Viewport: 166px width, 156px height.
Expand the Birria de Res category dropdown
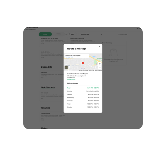click(91, 34)
